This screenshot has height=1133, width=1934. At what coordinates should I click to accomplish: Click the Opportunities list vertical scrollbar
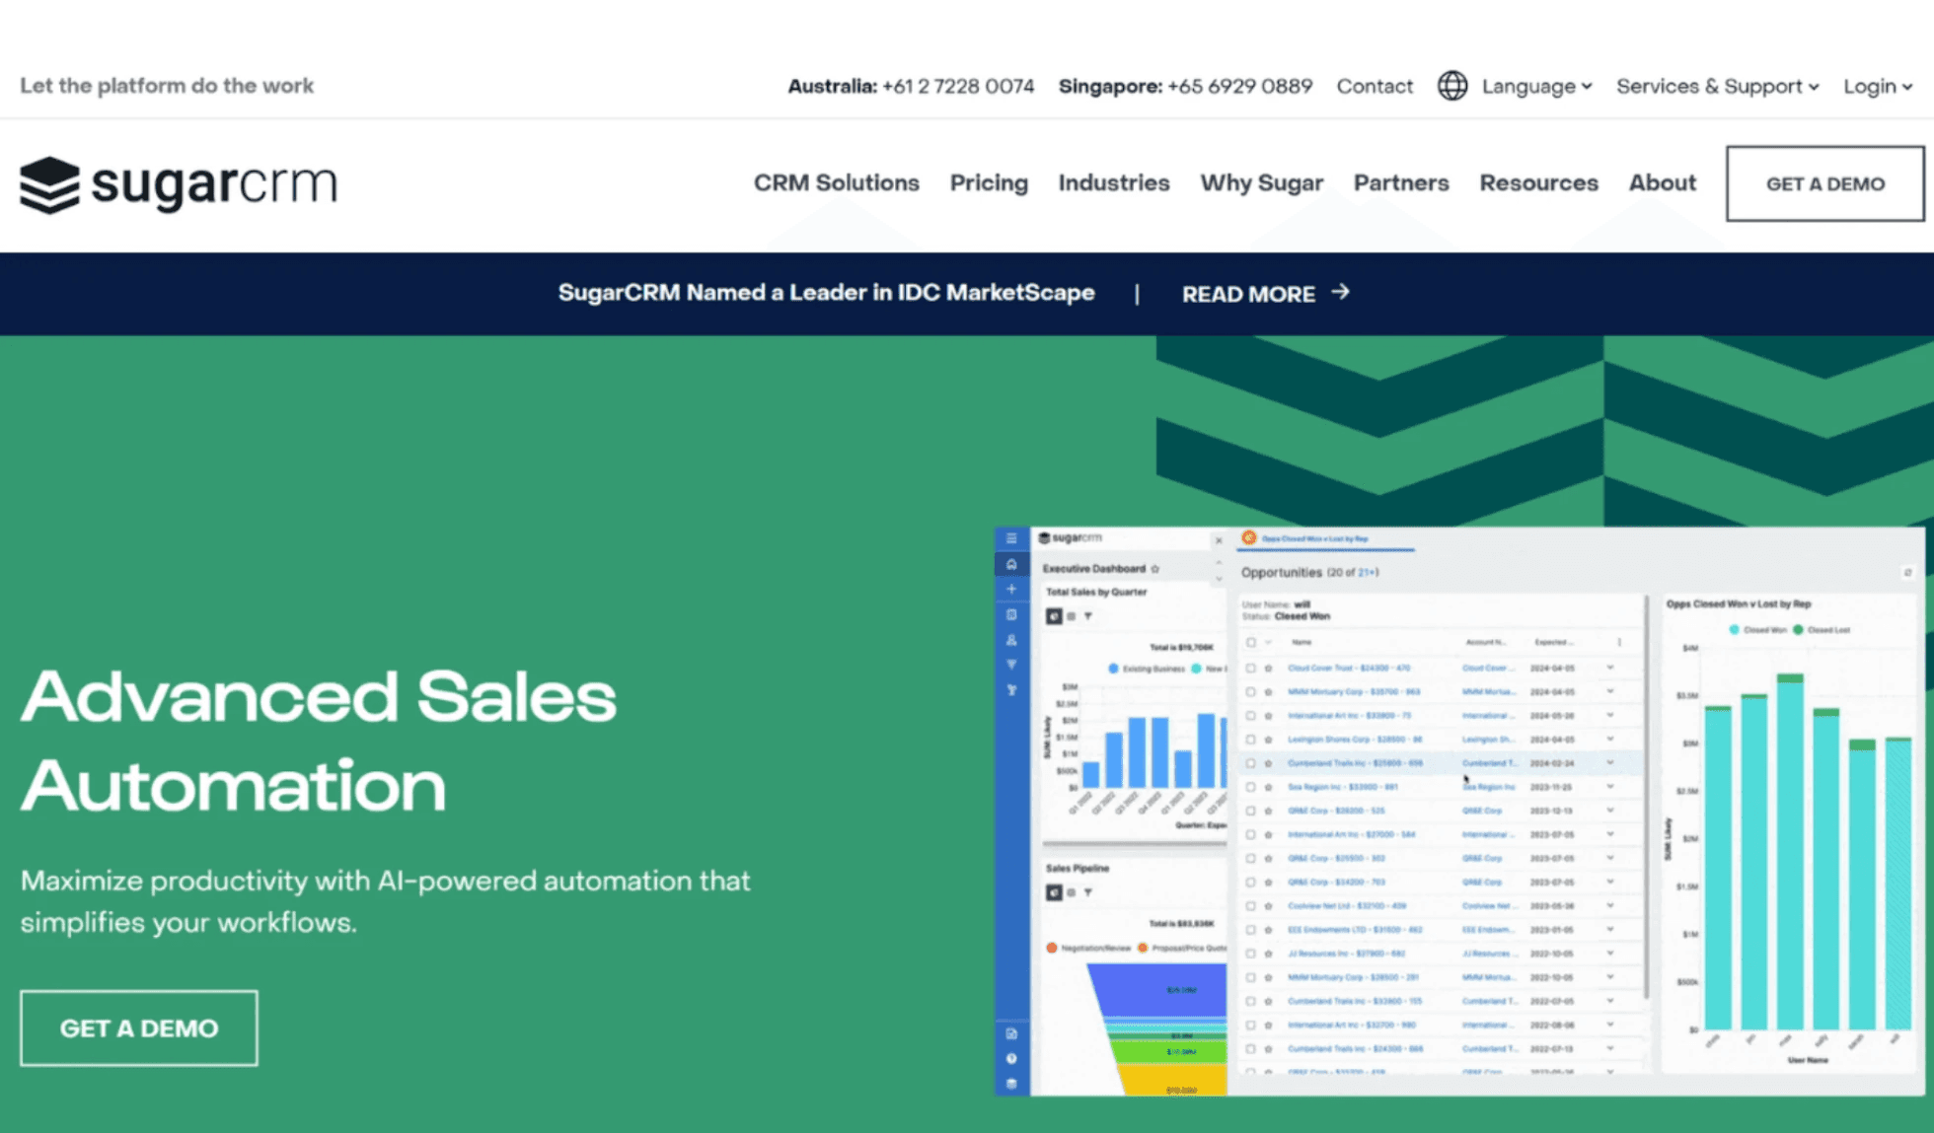pos(1645,797)
